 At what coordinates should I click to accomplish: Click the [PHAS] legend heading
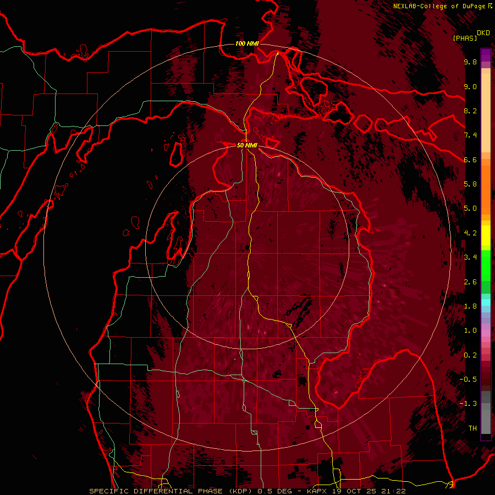[465, 38]
